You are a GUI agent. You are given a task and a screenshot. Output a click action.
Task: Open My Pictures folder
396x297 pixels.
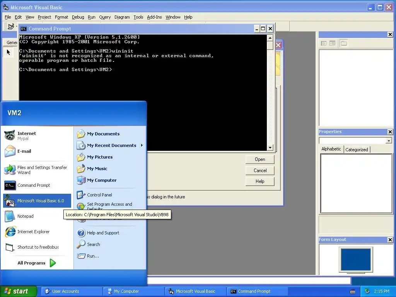coord(110,157)
